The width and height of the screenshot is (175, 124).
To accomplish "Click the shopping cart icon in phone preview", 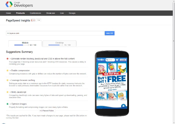I will [x=117, y=60].
